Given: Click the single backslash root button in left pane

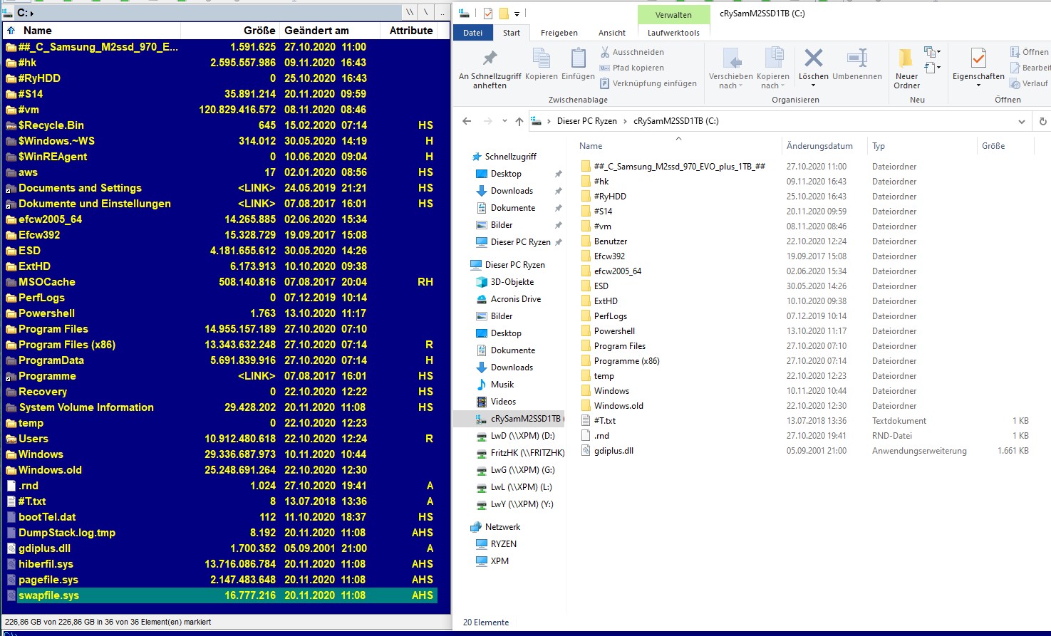Looking at the screenshot, I should click(x=427, y=13).
